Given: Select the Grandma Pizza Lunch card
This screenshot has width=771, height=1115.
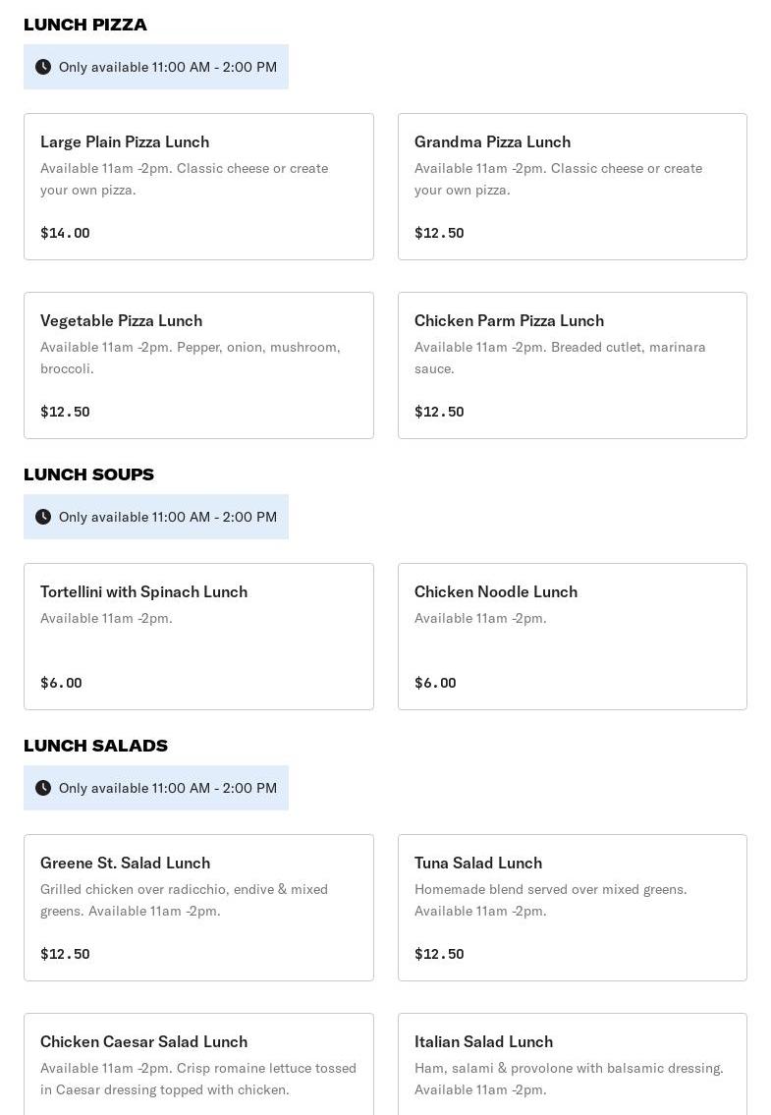Looking at the screenshot, I should 573,187.
